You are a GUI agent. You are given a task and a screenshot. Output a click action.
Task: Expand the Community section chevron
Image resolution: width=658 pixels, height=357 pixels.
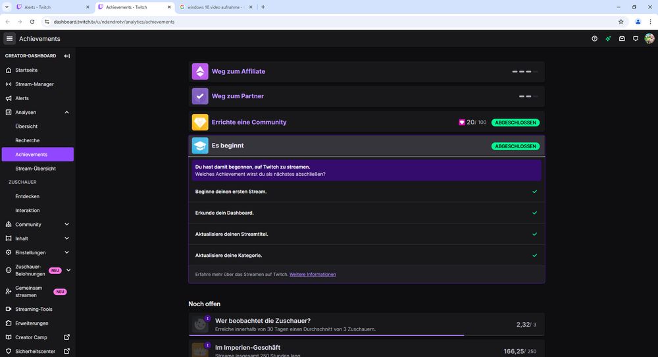[x=66, y=225]
